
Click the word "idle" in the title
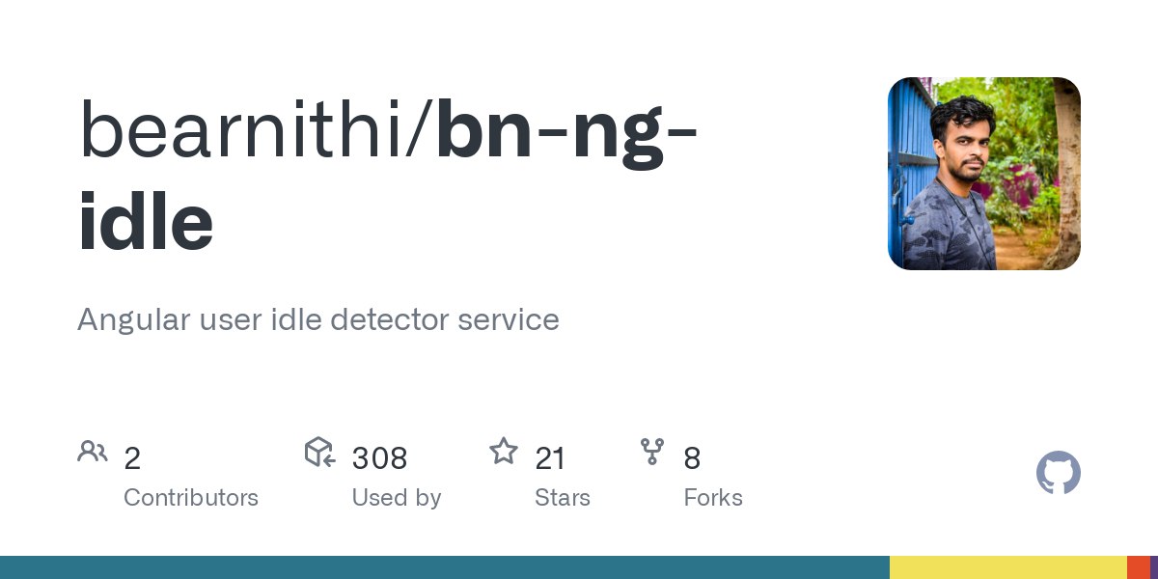point(146,222)
